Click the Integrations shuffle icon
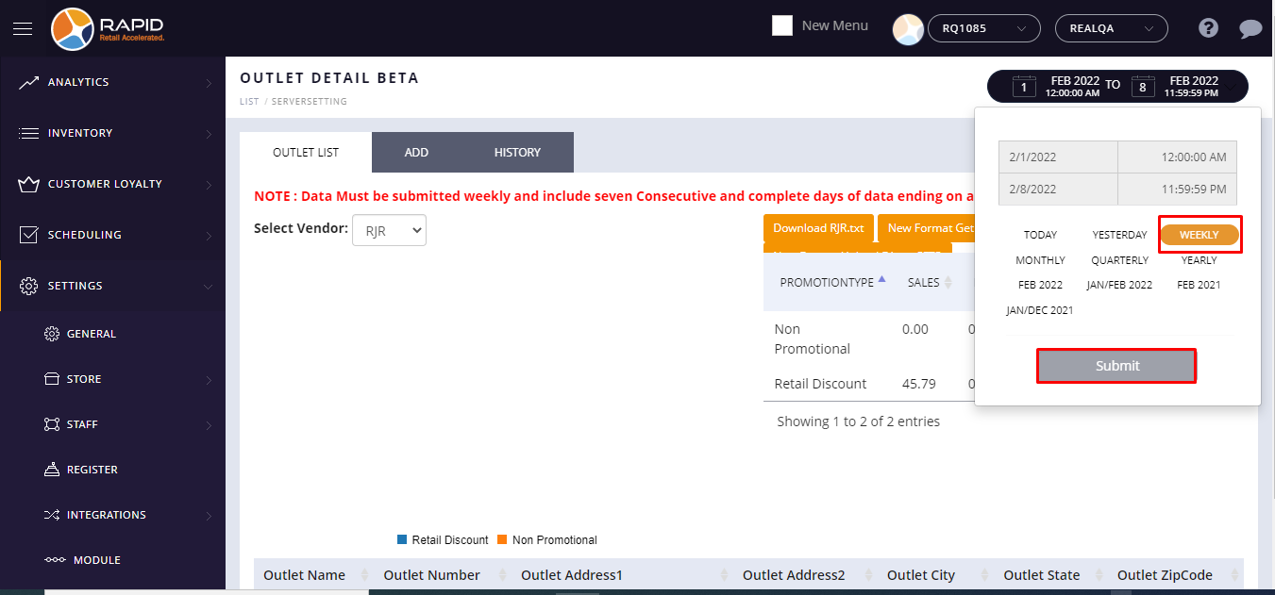 [51, 515]
